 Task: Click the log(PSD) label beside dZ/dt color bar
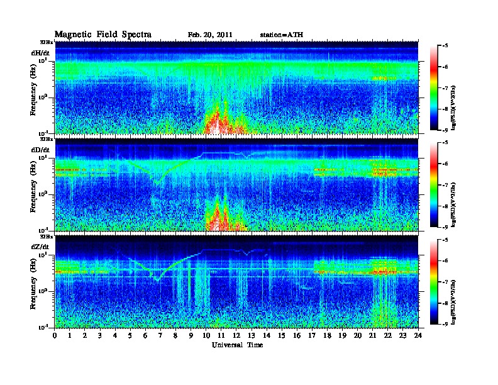click(454, 301)
